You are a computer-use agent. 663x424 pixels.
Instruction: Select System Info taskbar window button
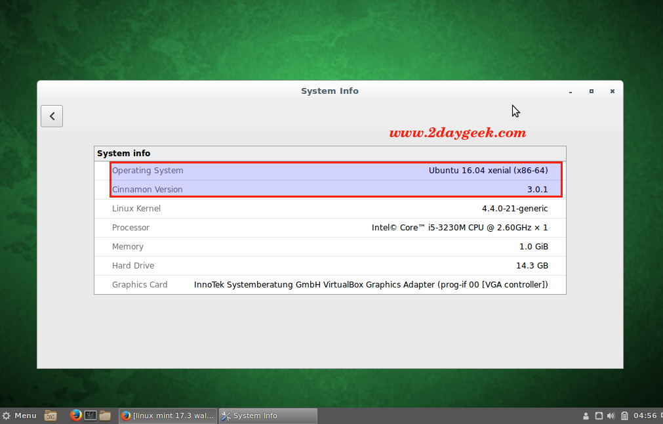(268, 415)
